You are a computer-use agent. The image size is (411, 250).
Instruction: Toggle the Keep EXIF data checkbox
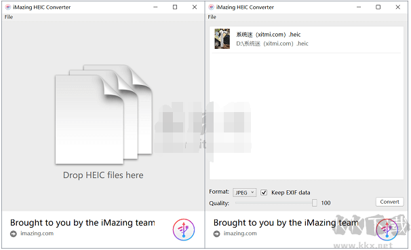click(264, 192)
